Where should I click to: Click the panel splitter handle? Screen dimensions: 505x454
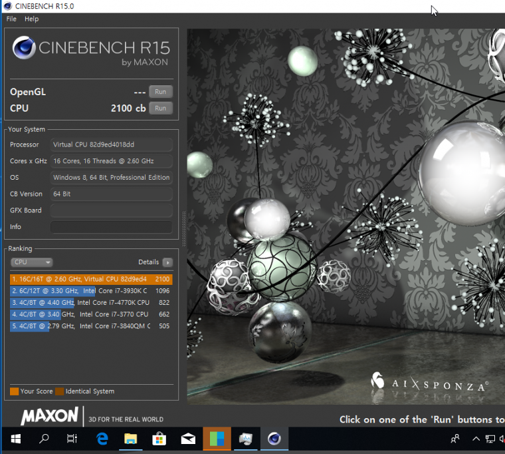(184, 228)
